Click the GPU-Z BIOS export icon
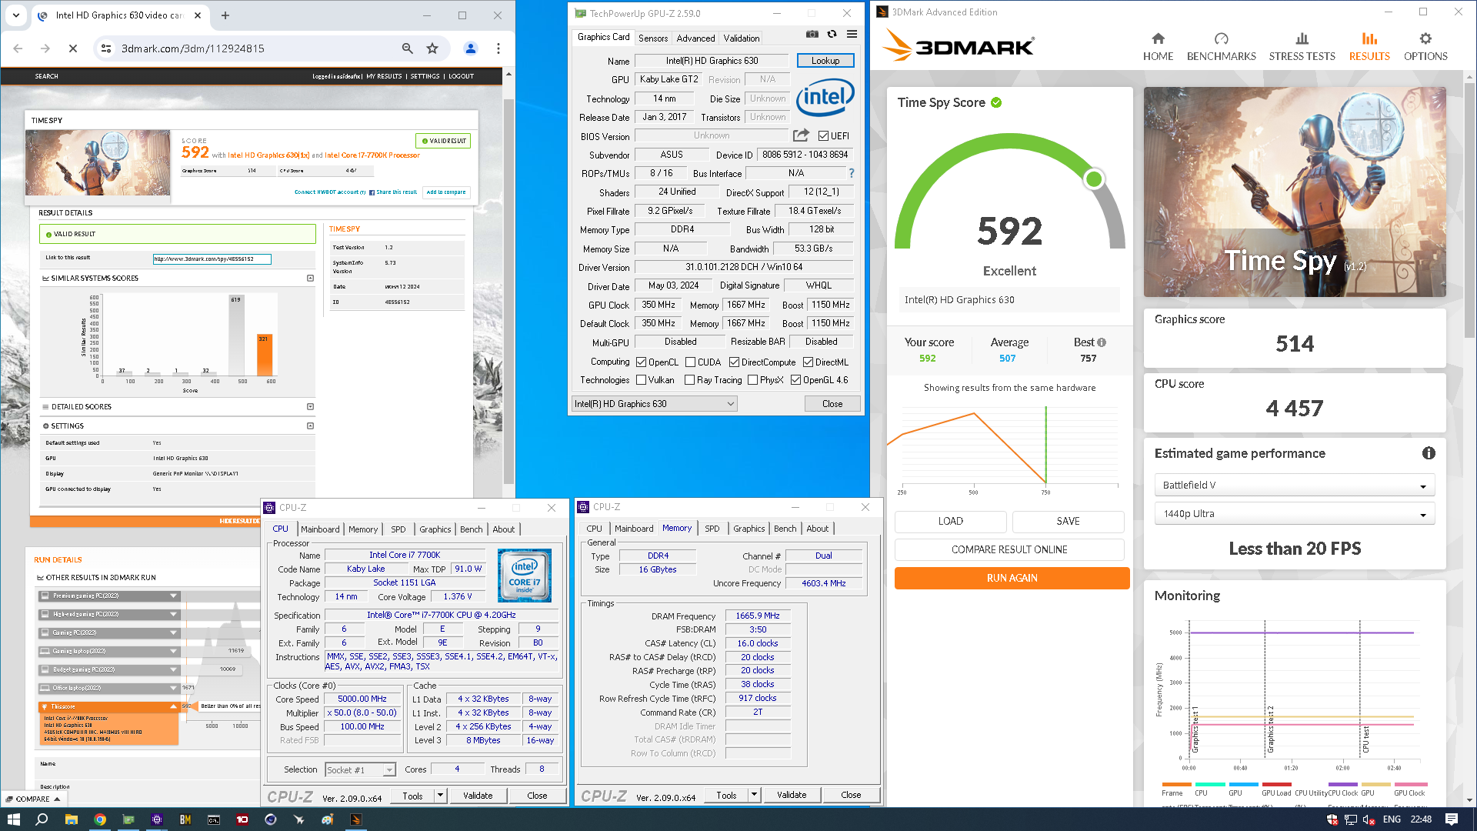Image resolution: width=1477 pixels, height=831 pixels. coord(801,135)
